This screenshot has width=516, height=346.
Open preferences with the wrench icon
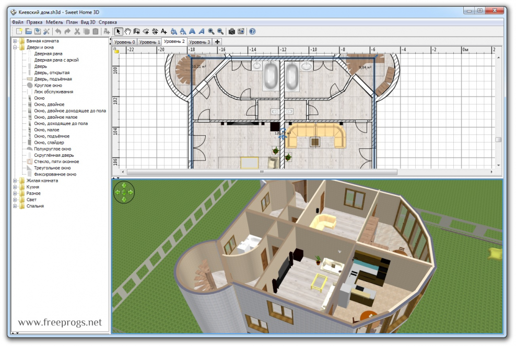click(46, 31)
